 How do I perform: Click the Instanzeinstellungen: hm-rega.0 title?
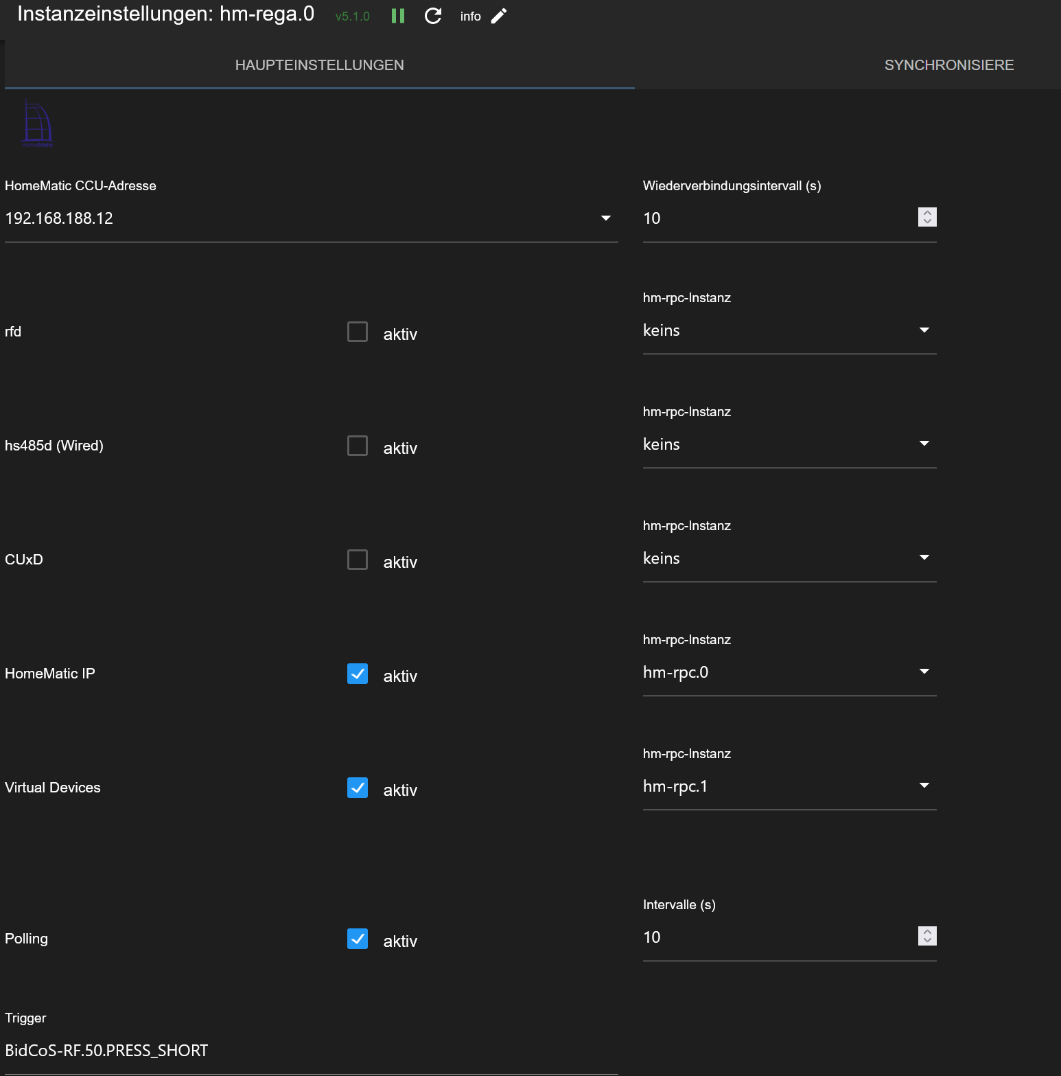click(165, 14)
